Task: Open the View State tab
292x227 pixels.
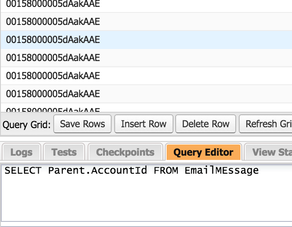Action: (x=271, y=152)
